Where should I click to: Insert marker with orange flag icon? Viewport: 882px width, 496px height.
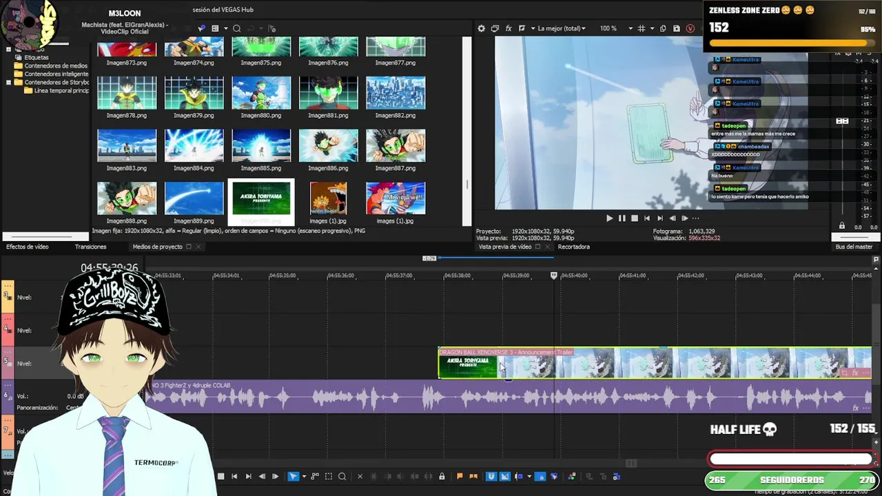(x=460, y=476)
